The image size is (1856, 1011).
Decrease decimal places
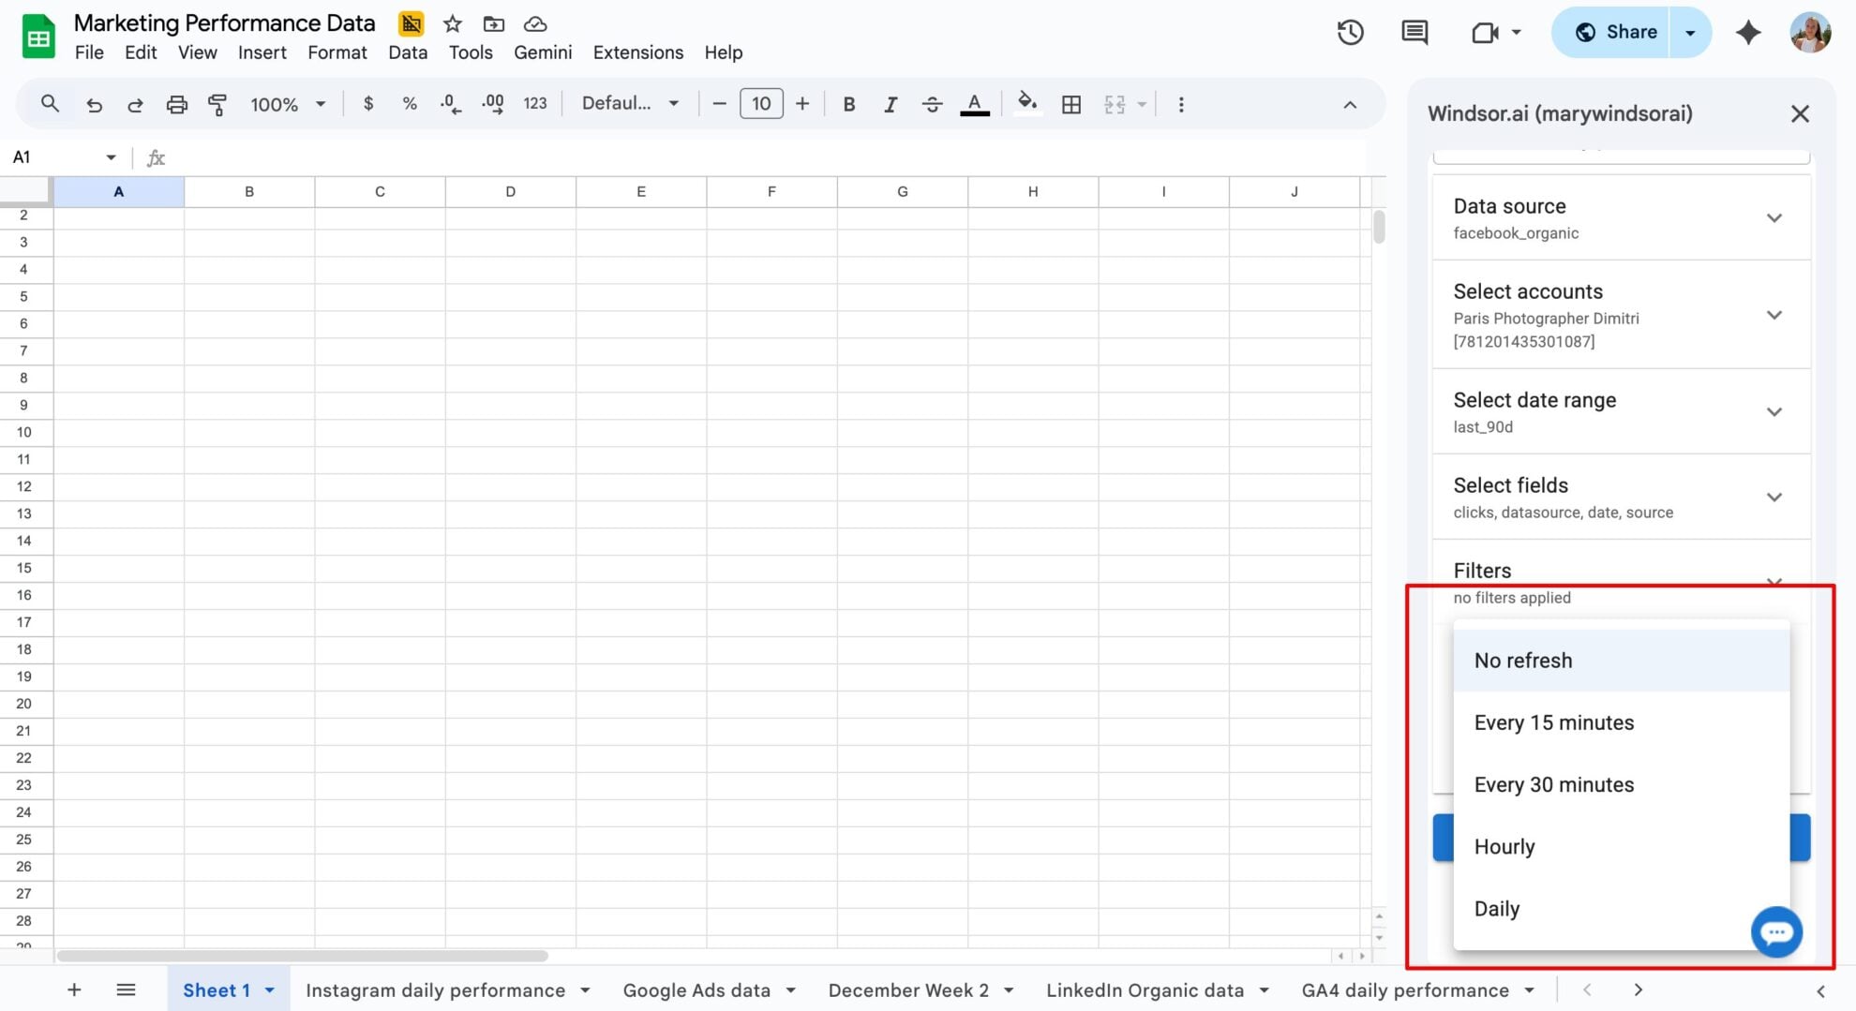click(451, 104)
